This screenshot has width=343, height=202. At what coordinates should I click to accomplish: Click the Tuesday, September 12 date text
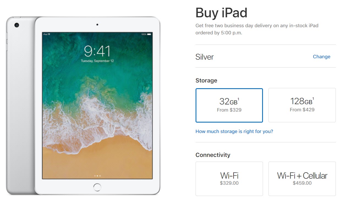pyautogui.click(x=97, y=61)
